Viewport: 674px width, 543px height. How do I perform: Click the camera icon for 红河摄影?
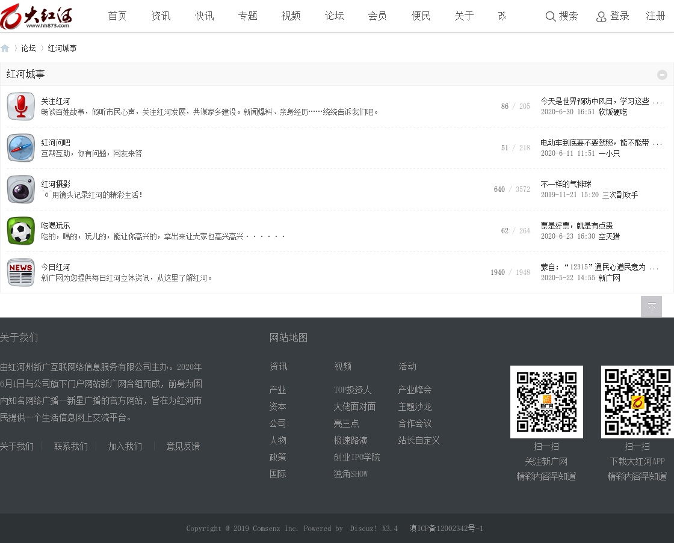click(21, 189)
